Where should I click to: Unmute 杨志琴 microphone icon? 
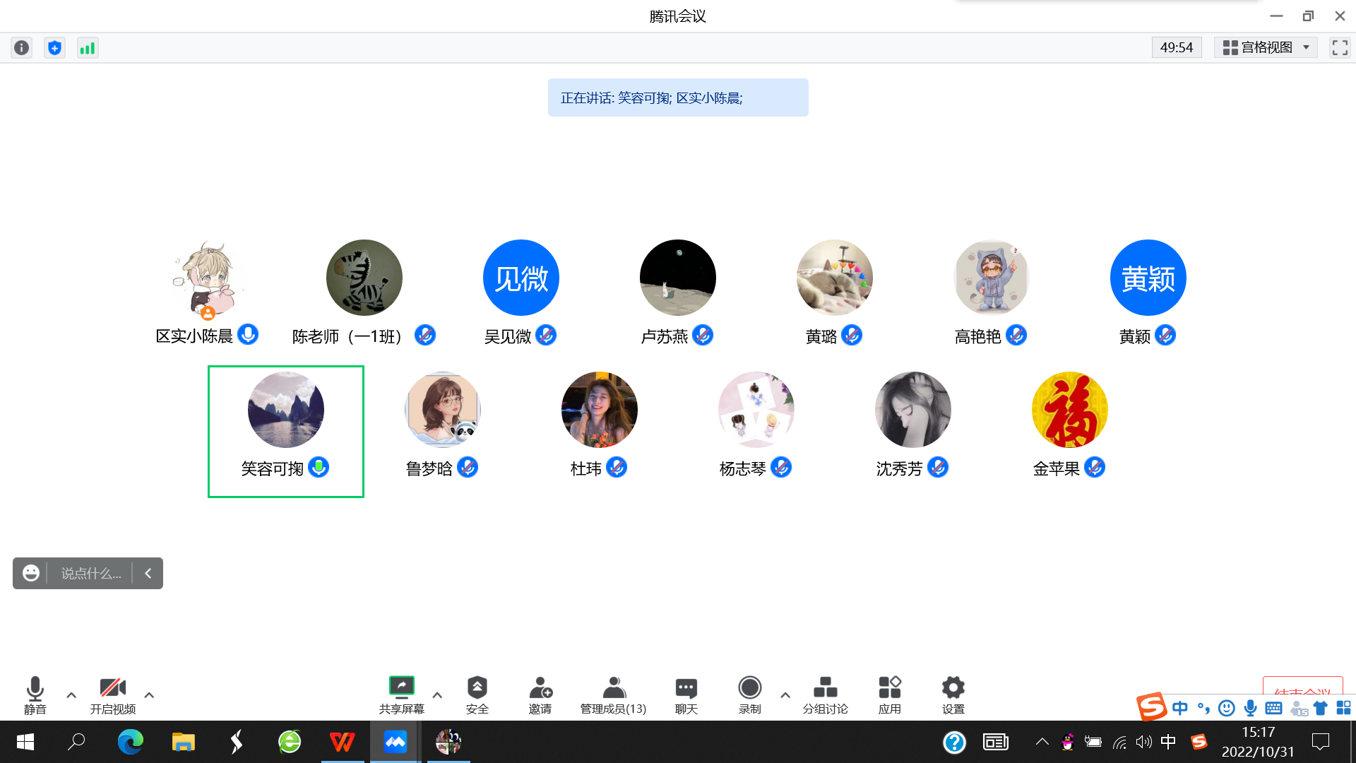pyautogui.click(x=781, y=467)
